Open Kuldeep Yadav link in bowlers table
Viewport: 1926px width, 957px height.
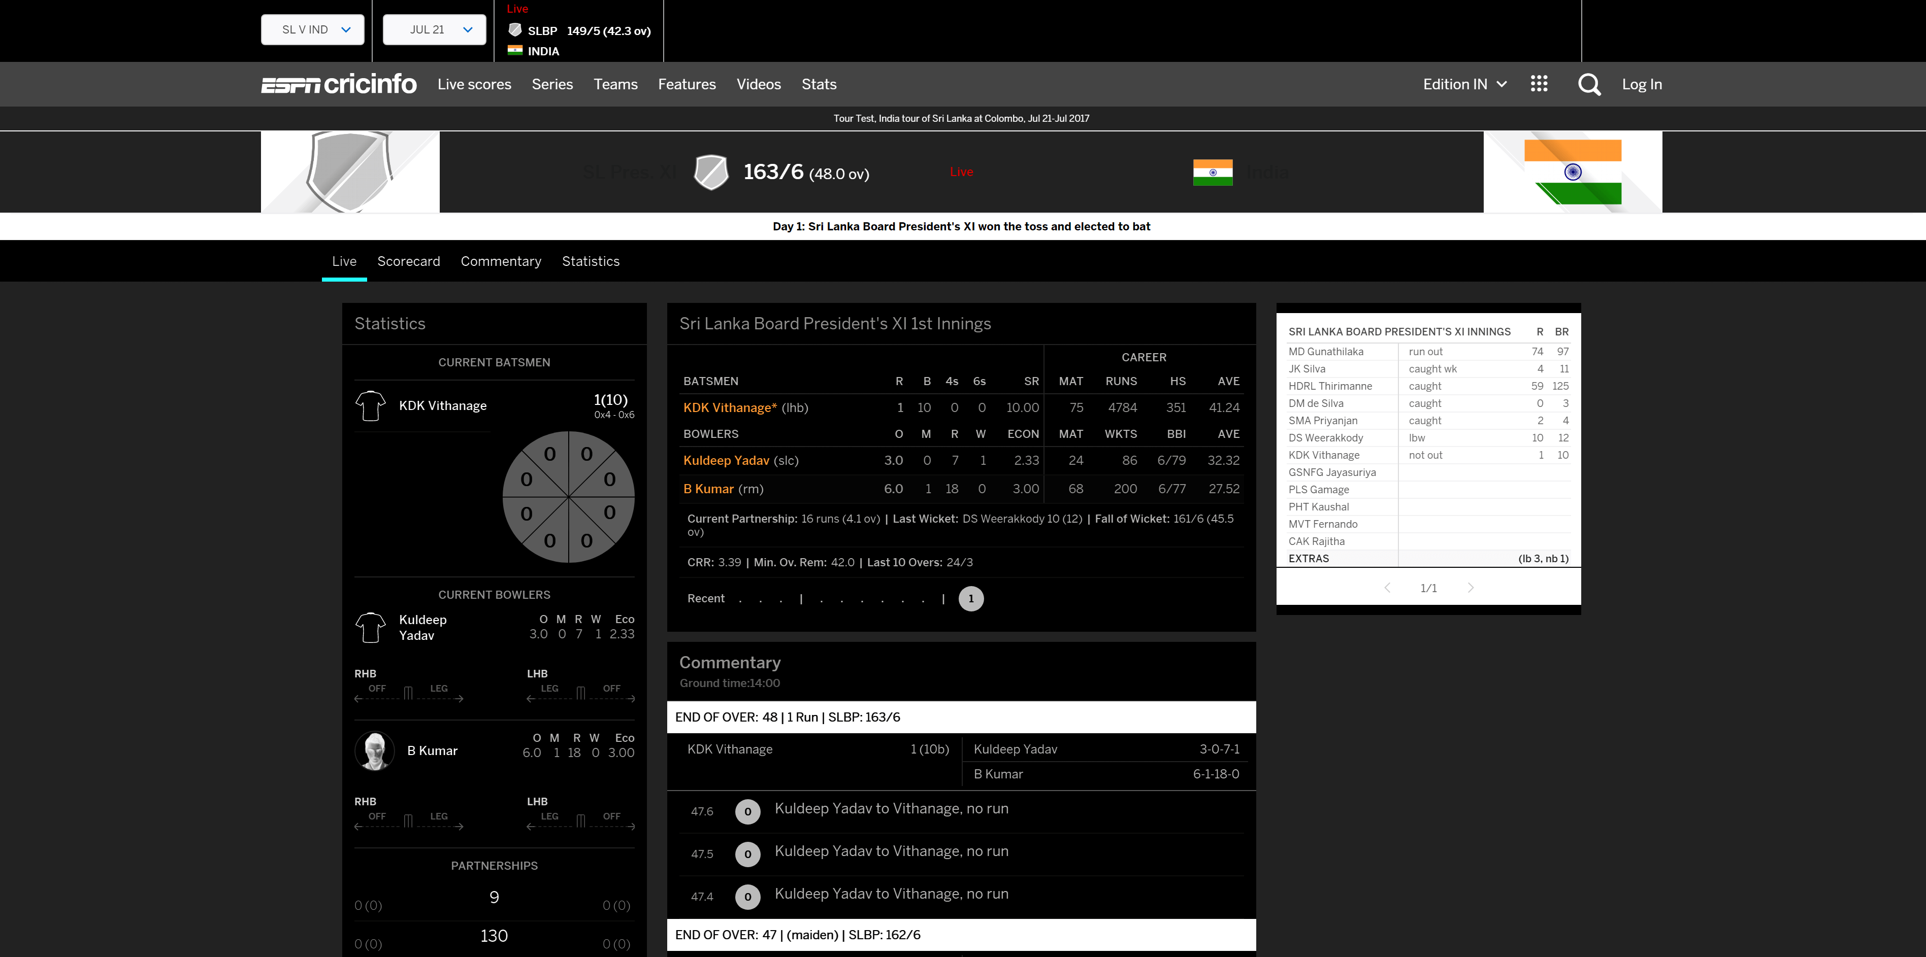coord(726,461)
